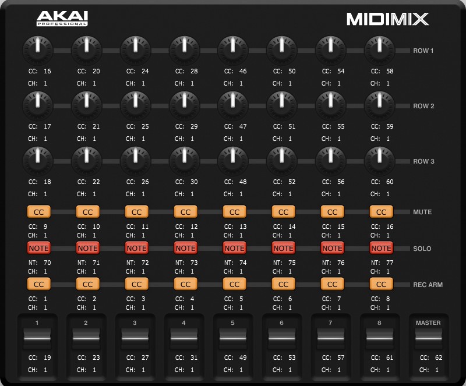Click the Rec Arm CC button above CC 6

pos(283,284)
